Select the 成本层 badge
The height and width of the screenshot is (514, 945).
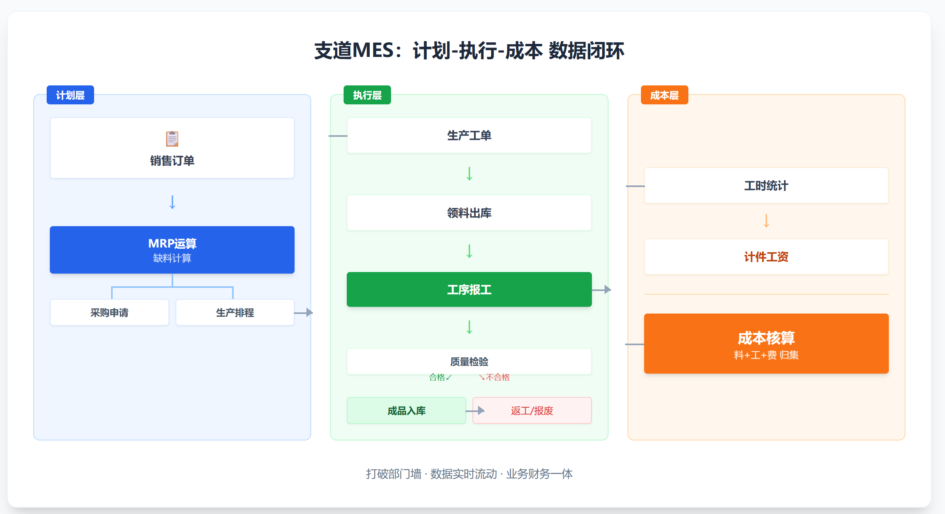click(x=664, y=95)
